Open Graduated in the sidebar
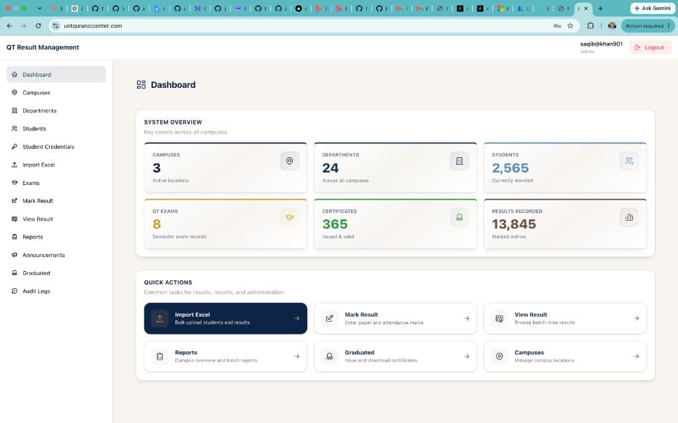Viewport: 678px width, 423px height. point(56,273)
